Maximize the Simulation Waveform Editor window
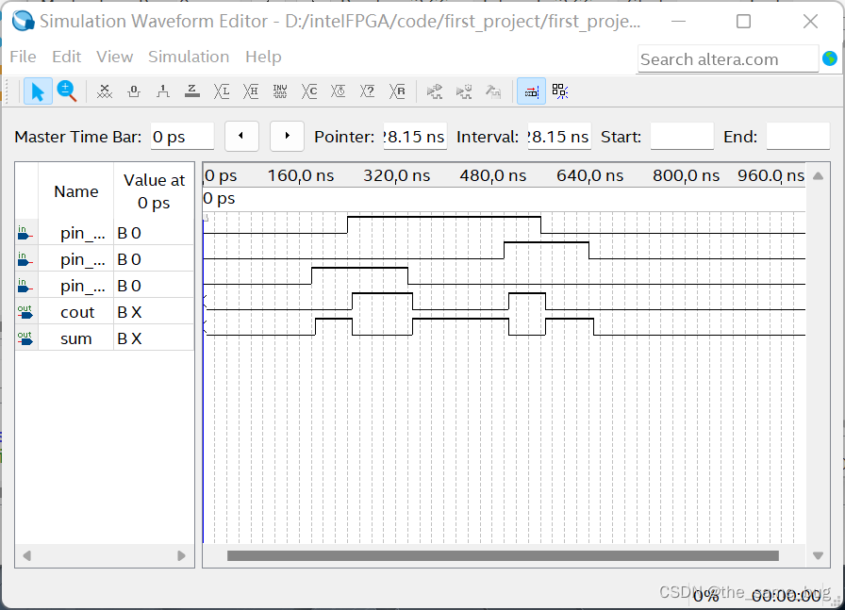This screenshot has width=845, height=610. pyautogui.click(x=744, y=22)
